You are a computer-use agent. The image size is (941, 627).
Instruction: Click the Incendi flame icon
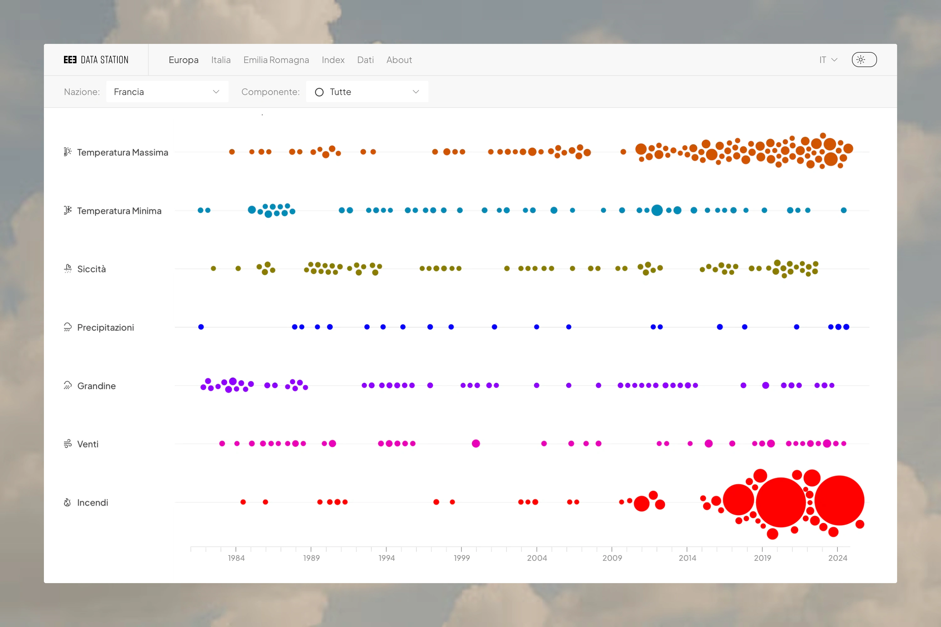coord(67,502)
